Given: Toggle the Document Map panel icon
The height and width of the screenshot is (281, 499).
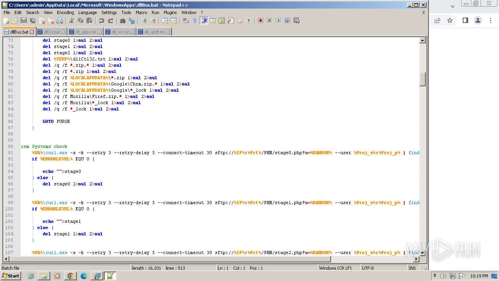Looking at the screenshot, I should pyautogui.click(x=222, y=21).
